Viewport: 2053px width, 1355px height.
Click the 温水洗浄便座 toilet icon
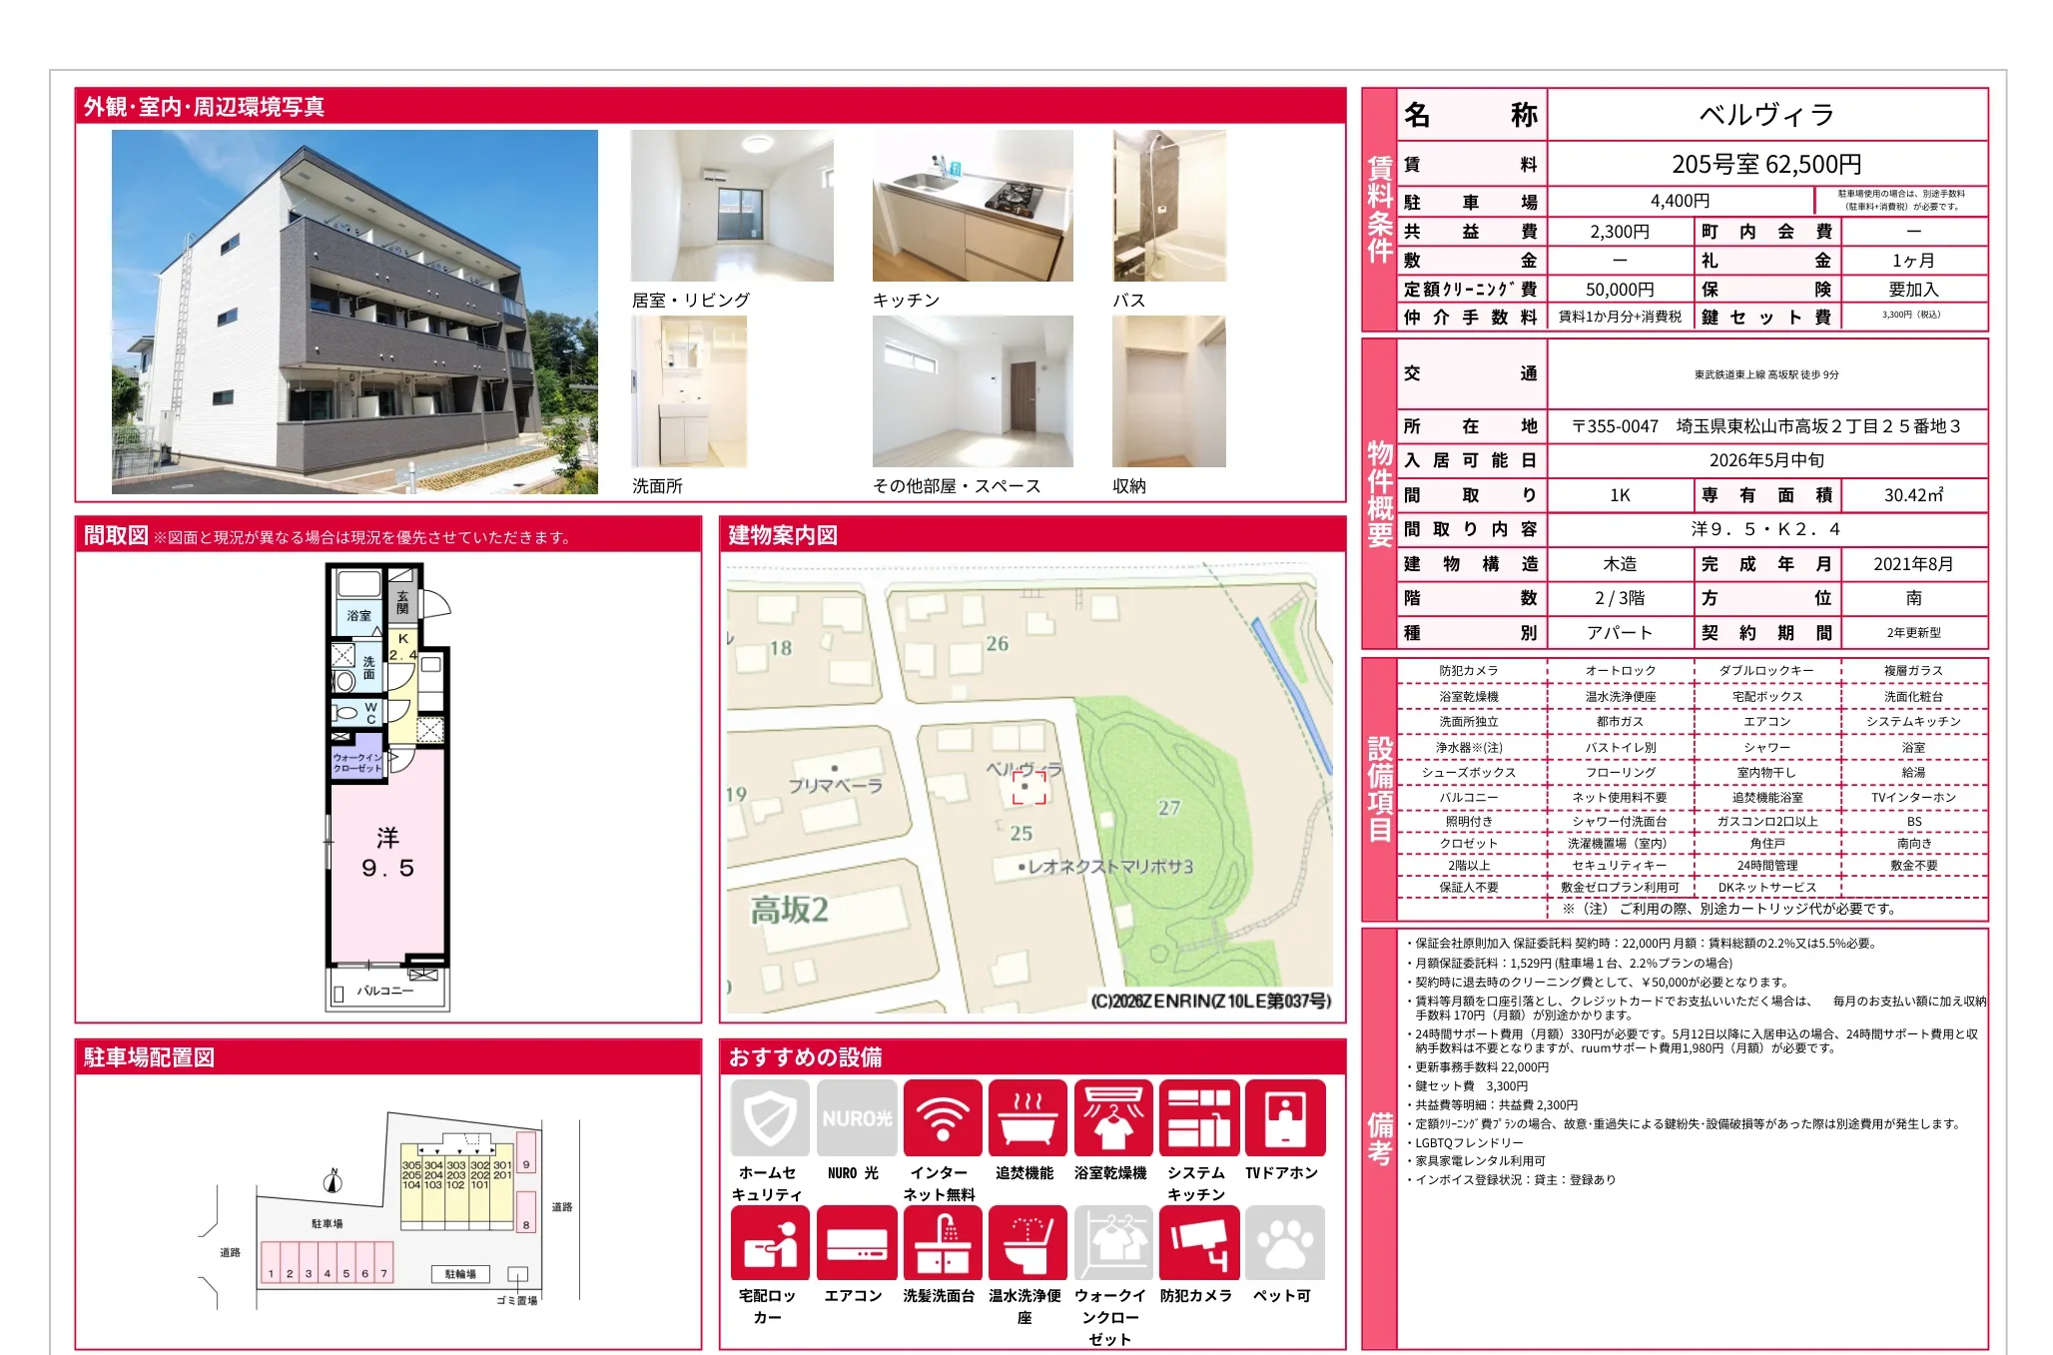tap(1027, 1242)
